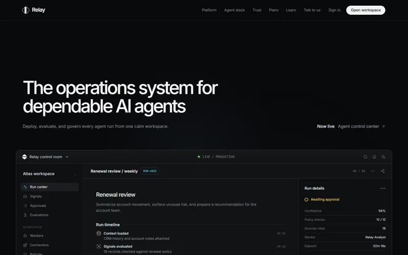Open more options ellipsis next to 04 / 18
Image resolution: width=408 pixels, height=255 pixels.
pos(373,171)
